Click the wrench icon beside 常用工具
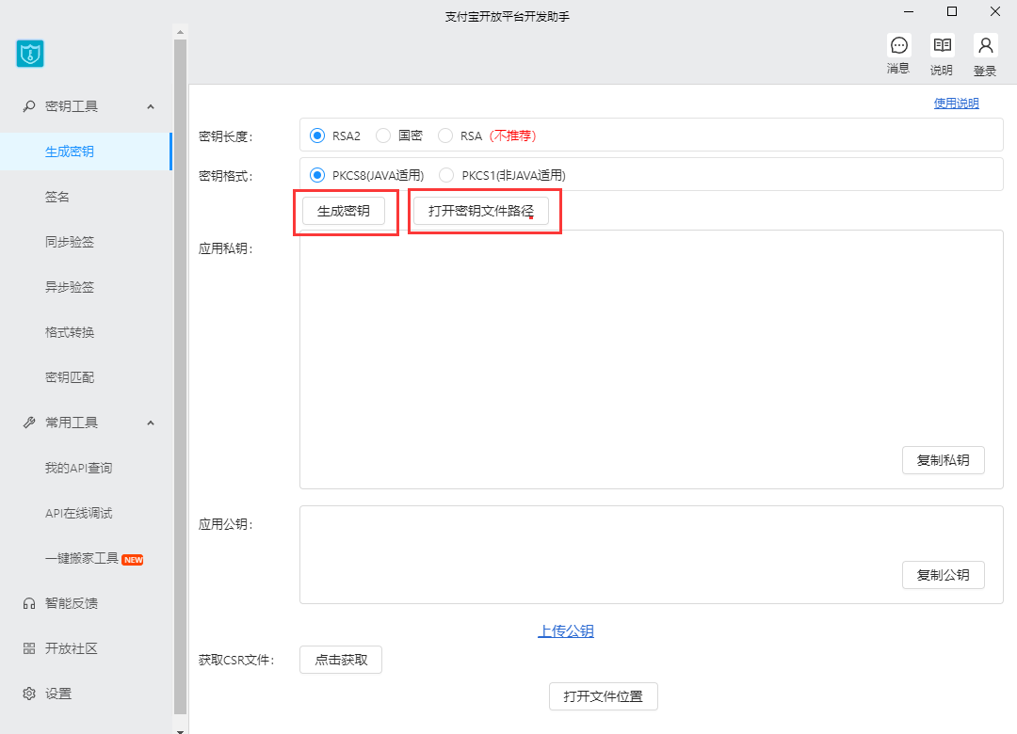Screen dimensions: 1017x734 tap(28, 423)
